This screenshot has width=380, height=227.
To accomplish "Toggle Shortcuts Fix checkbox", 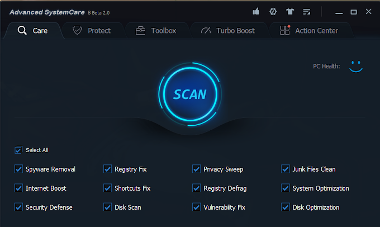I will click(x=108, y=188).
